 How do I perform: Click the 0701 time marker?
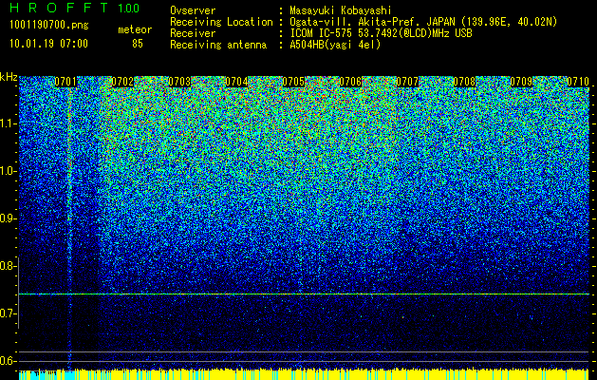(65, 82)
